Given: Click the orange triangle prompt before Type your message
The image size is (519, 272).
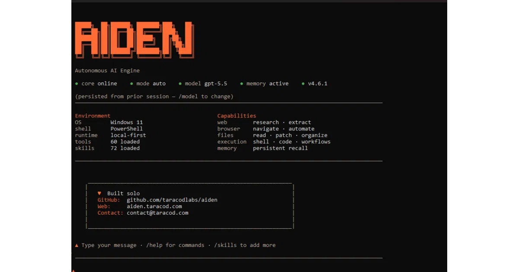Looking at the screenshot, I should (x=77, y=245).
